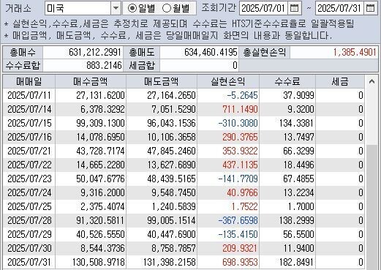Click realized profit 353.9322 cell

tap(228, 151)
